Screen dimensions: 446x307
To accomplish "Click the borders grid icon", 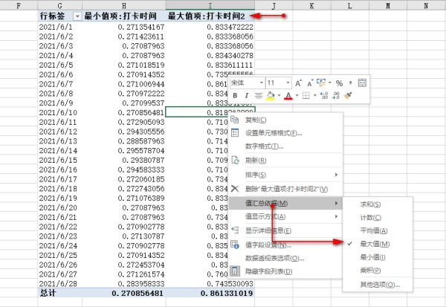I will (306, 96).
